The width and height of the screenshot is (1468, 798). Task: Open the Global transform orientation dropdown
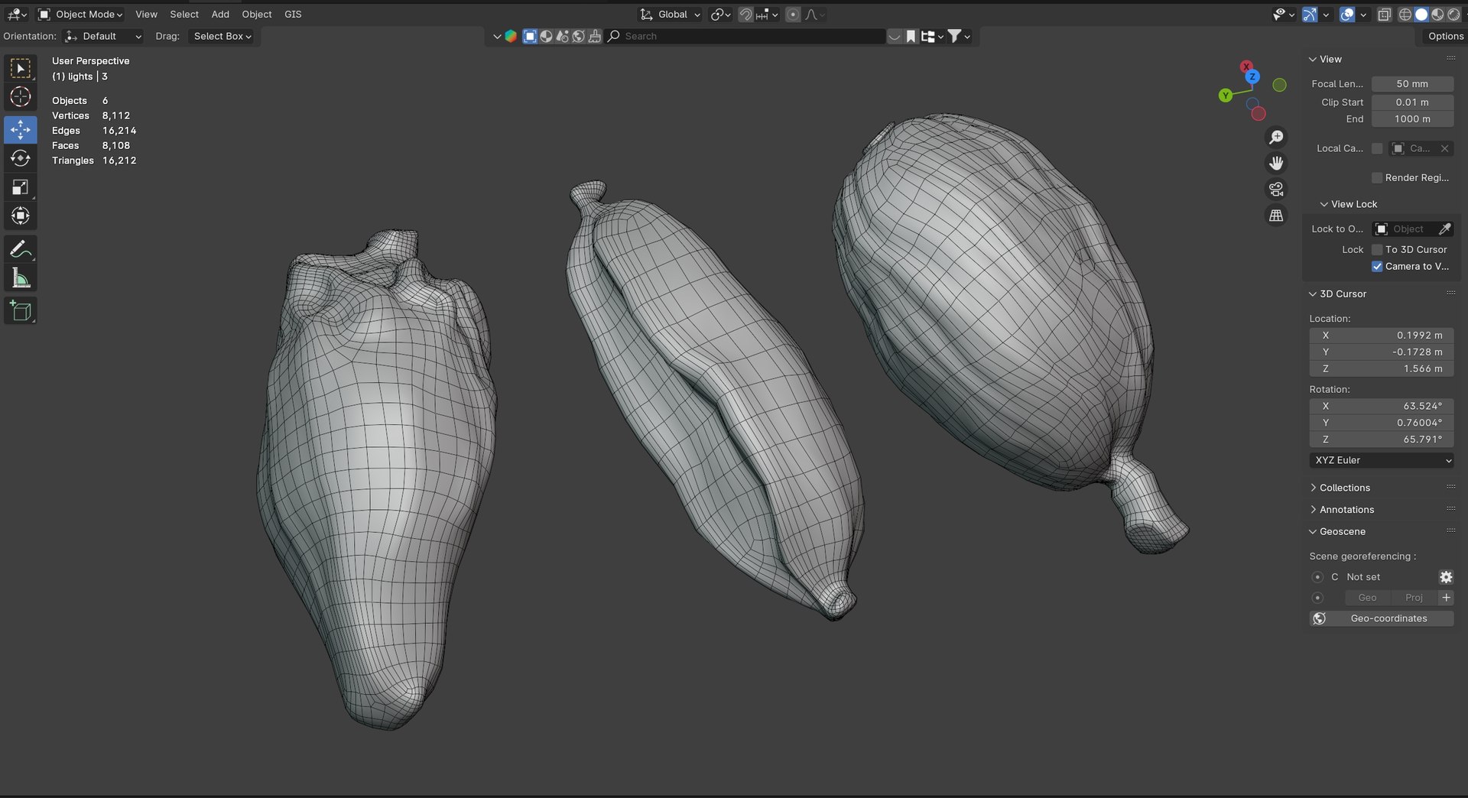point(670,15)
